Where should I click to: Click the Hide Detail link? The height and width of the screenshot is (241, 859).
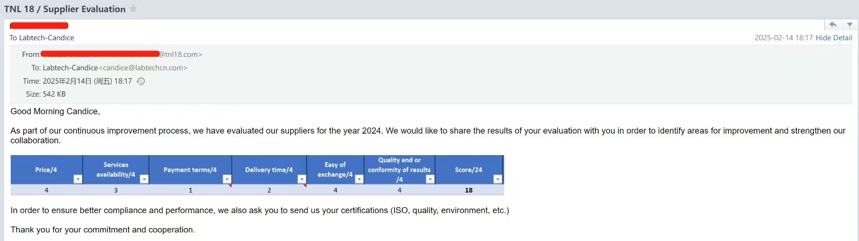(x=834, y=38)
